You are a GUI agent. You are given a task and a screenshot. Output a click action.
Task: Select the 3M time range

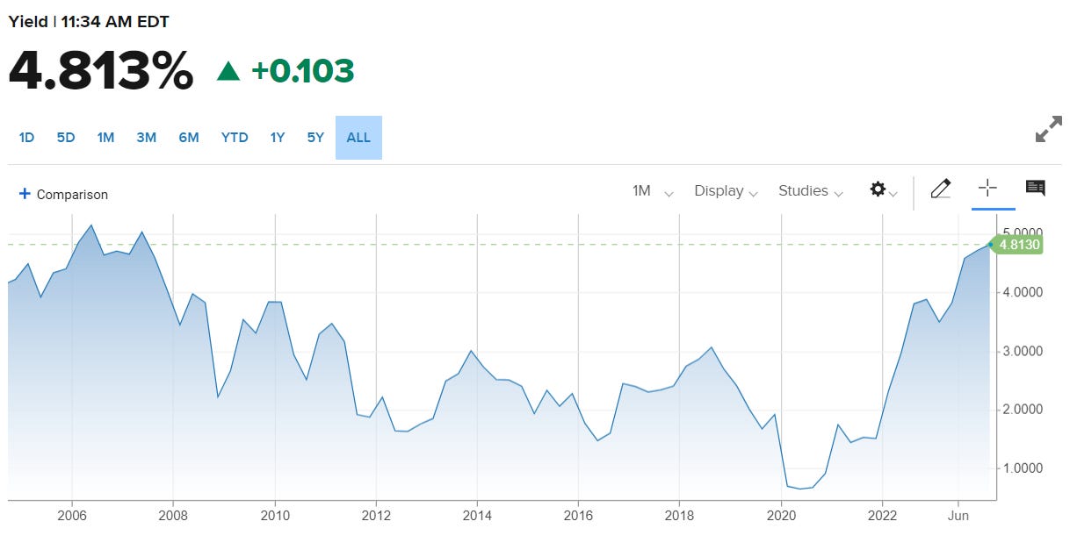(x=146, y=138)
